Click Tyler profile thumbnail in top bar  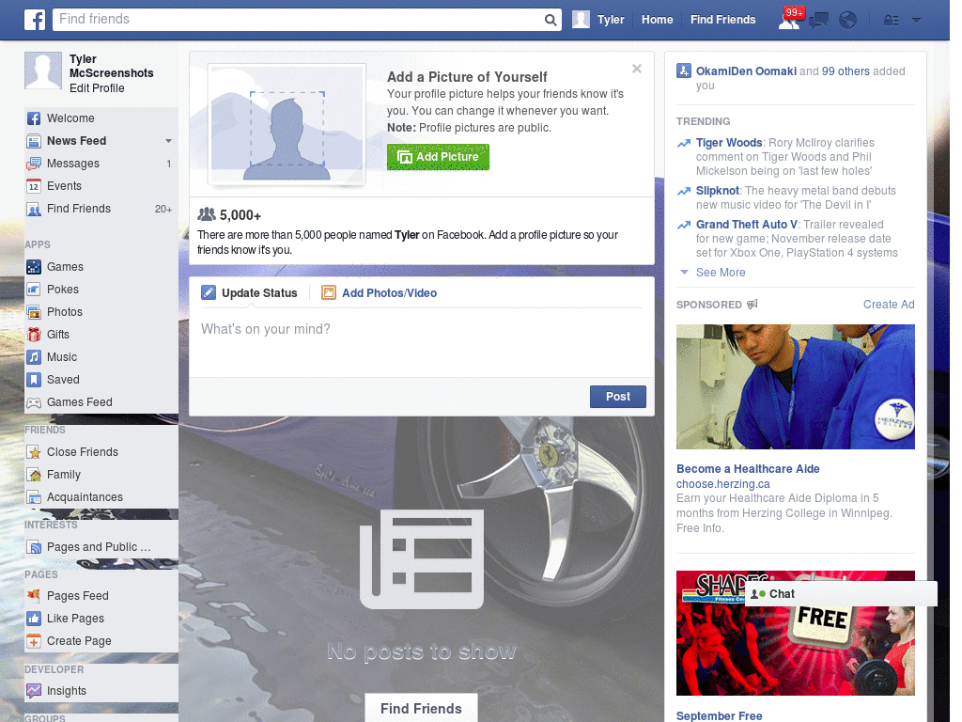click(581, 20)
